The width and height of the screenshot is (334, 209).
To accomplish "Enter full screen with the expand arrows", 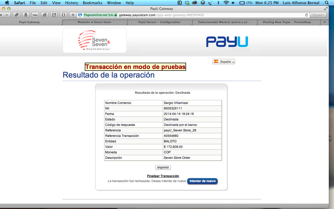I will click(x=326, y=9).
